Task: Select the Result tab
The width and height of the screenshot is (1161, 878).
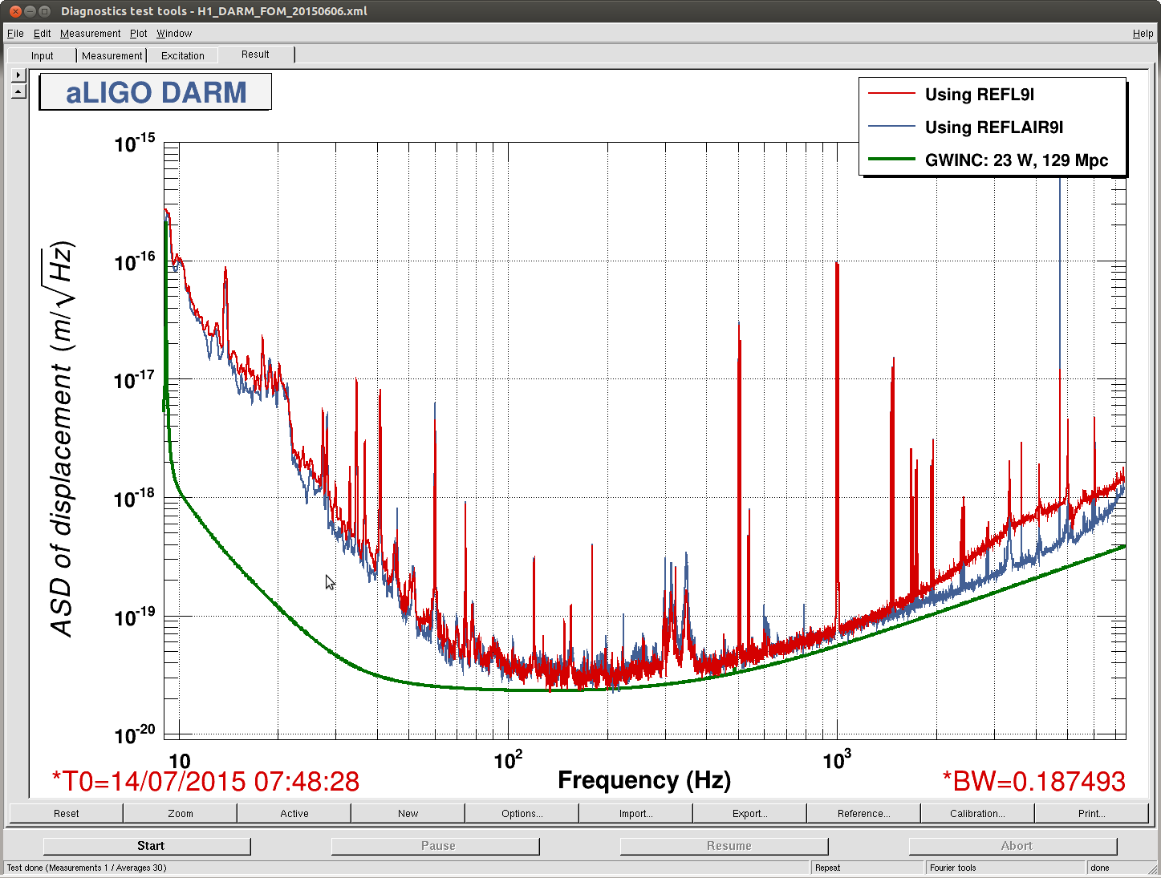Action: [255, 55]
